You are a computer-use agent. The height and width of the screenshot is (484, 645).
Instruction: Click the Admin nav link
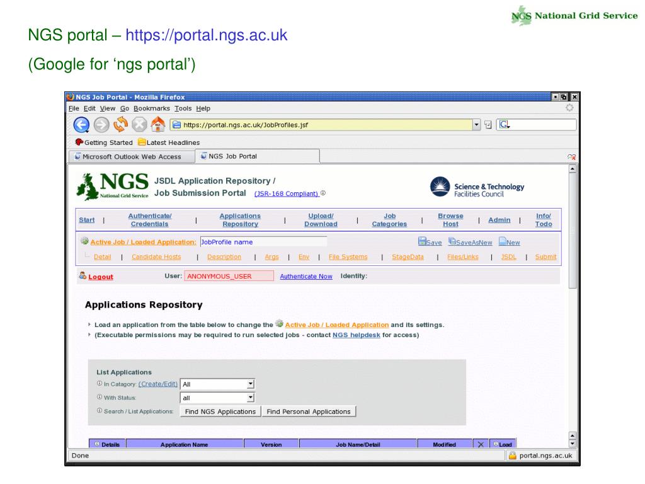(x=499, y=220)
